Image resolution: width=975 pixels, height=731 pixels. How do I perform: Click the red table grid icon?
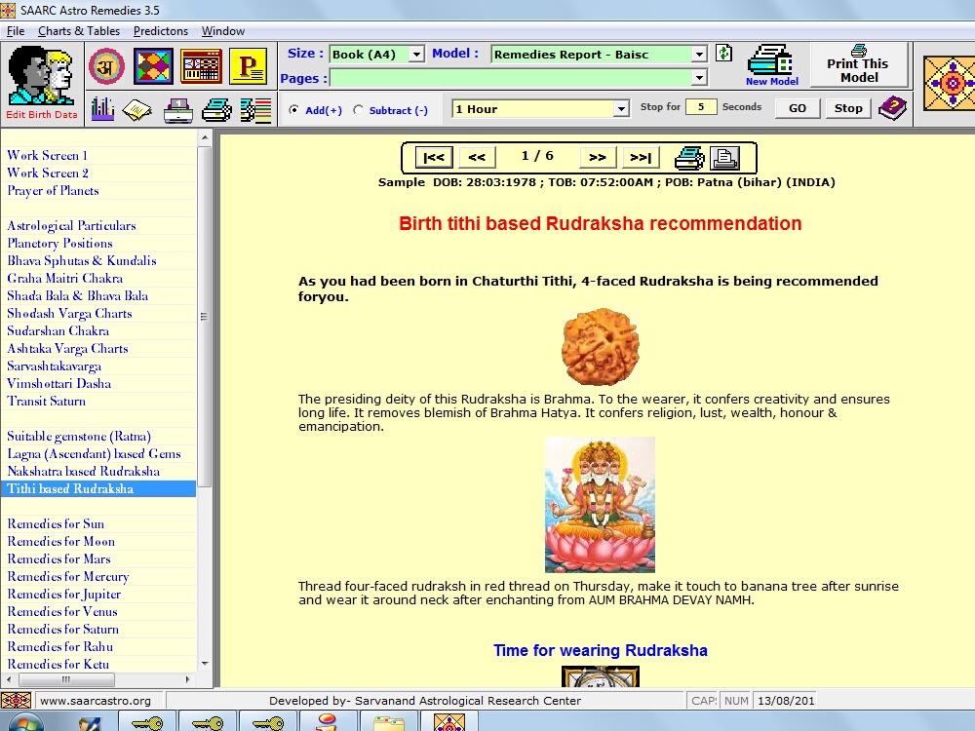(201, 66)
